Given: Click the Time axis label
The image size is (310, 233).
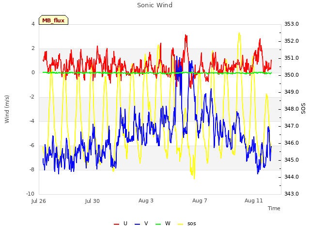Looking at the screenshot, I should pos(274,208).
